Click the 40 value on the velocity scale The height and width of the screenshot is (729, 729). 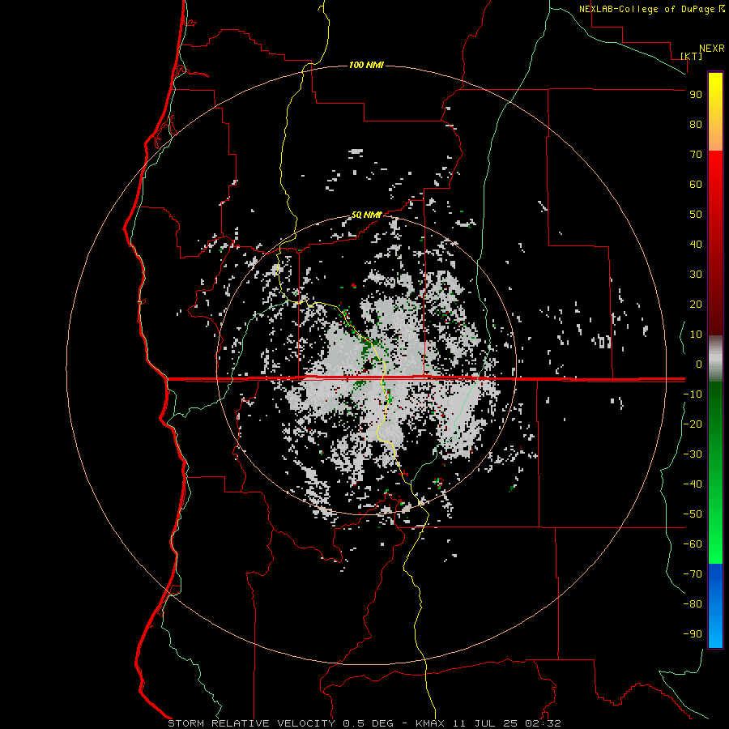(696, 244)
